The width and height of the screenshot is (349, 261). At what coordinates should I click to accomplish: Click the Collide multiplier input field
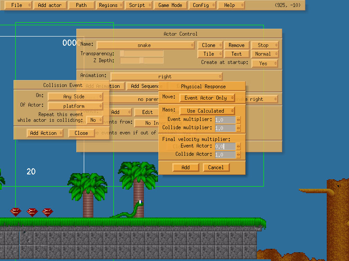(x=225, y=128)
